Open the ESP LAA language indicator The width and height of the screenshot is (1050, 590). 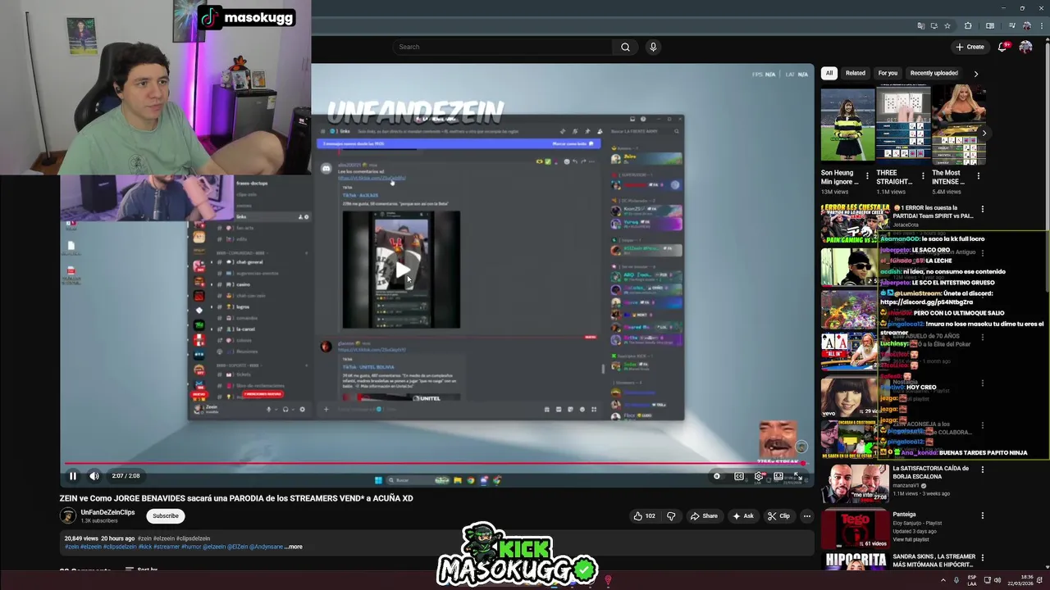(972, 580)
